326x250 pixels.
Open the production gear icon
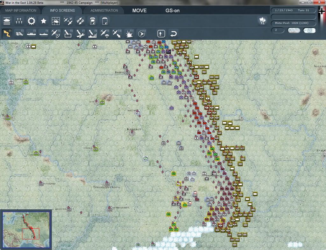point(32,21)
